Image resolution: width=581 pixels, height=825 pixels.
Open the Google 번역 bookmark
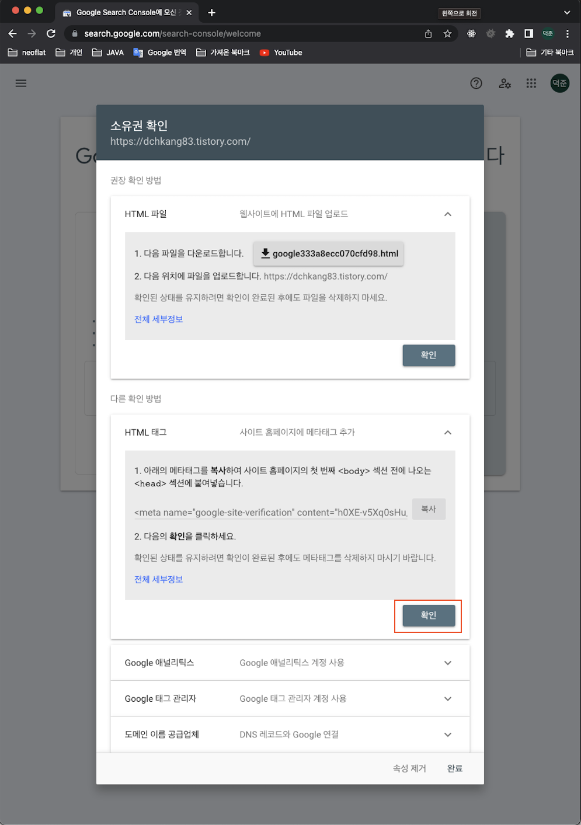coord(160,53)
